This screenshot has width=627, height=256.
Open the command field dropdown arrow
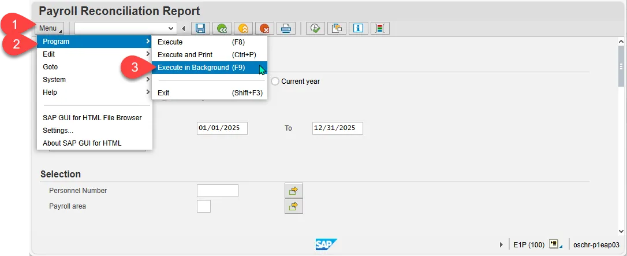tap(171, 28)
